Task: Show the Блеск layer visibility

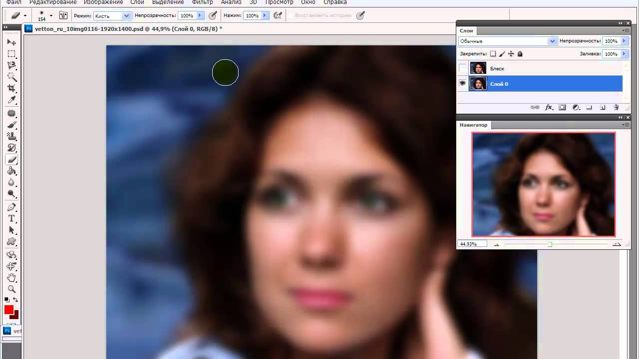Action: [x=463, y=68]
